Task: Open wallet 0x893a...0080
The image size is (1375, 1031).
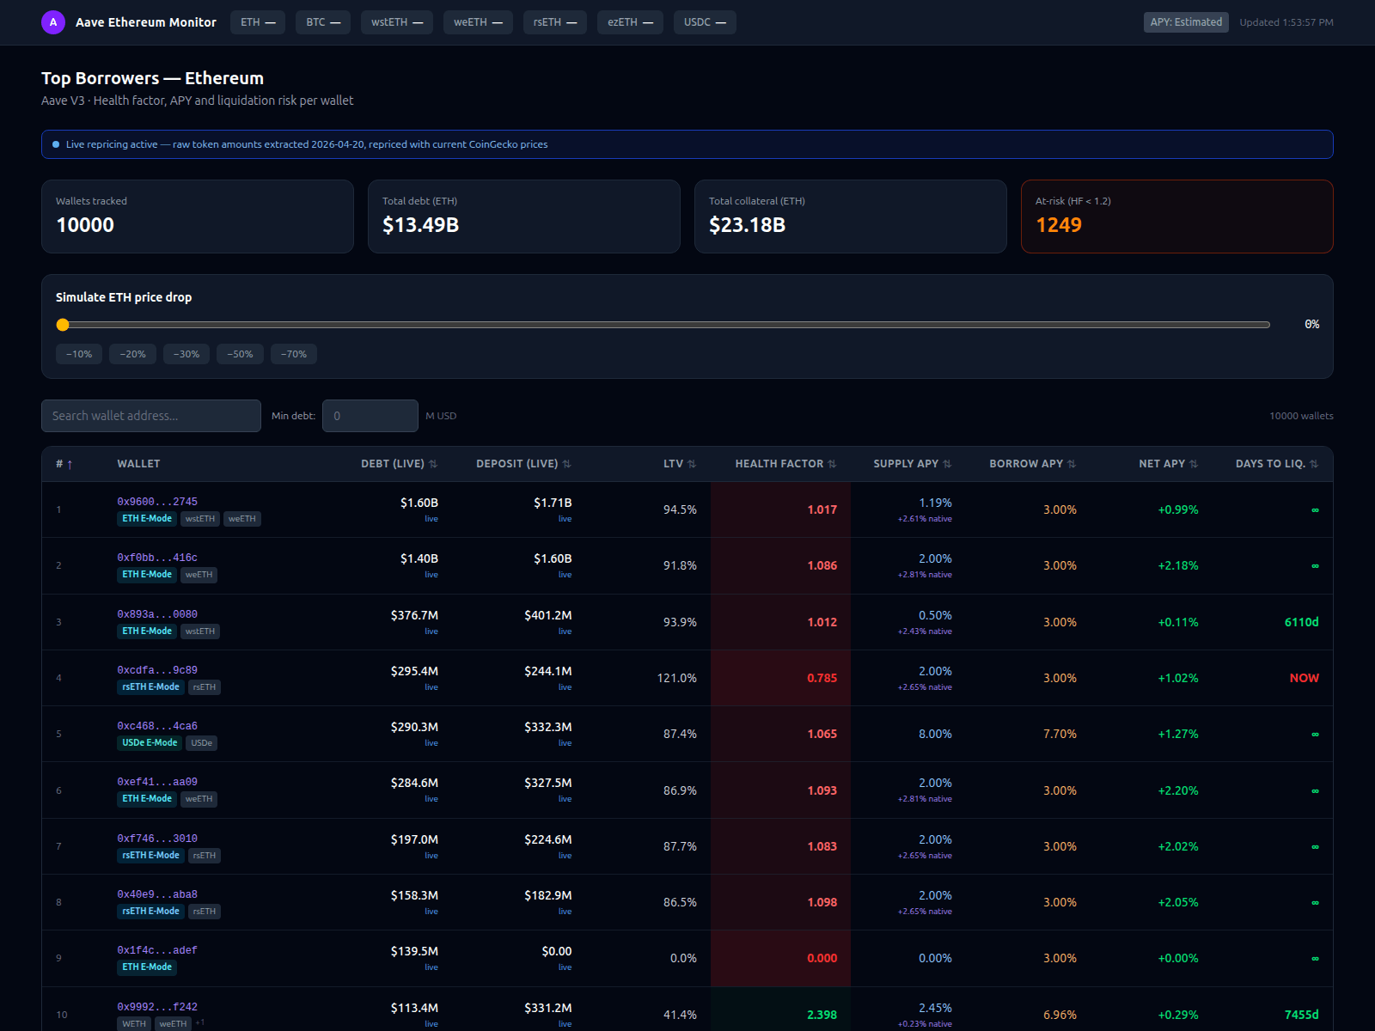Action: pyautogui.click(x=157, y=614)
